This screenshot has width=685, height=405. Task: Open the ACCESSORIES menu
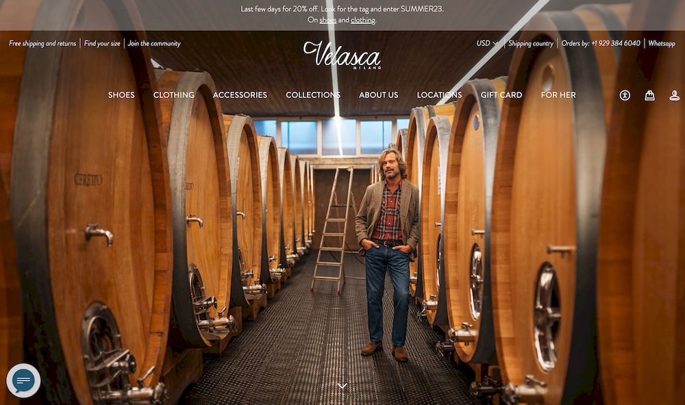point(240,95)
